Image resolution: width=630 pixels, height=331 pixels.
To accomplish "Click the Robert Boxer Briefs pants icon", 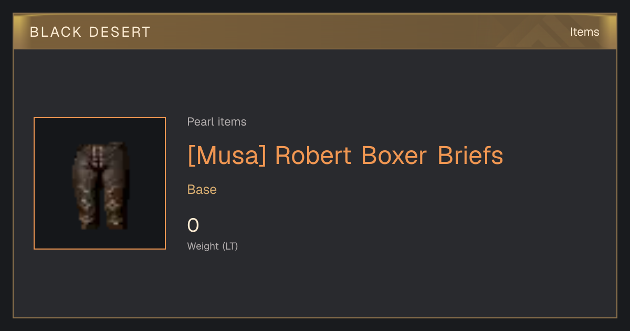I will tap(100, 185).
